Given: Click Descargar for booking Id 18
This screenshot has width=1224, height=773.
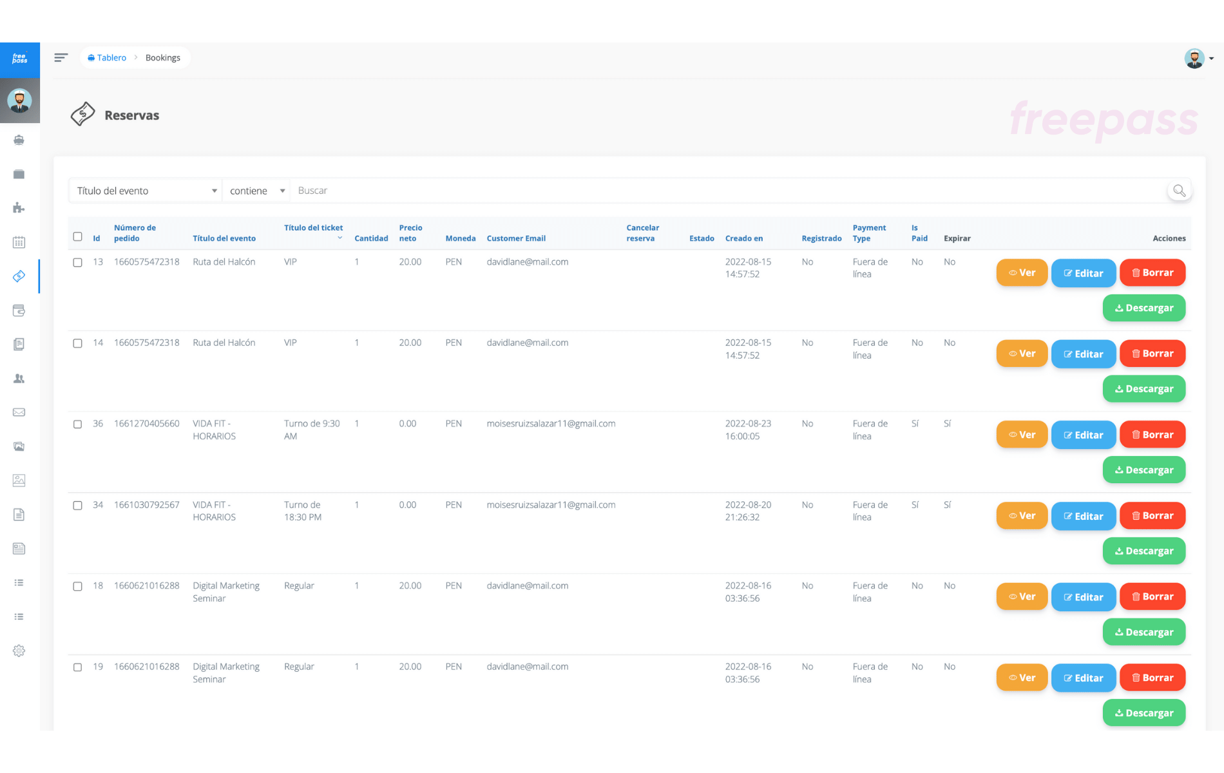Looking at the screenshot, I should pos(1143,632).
